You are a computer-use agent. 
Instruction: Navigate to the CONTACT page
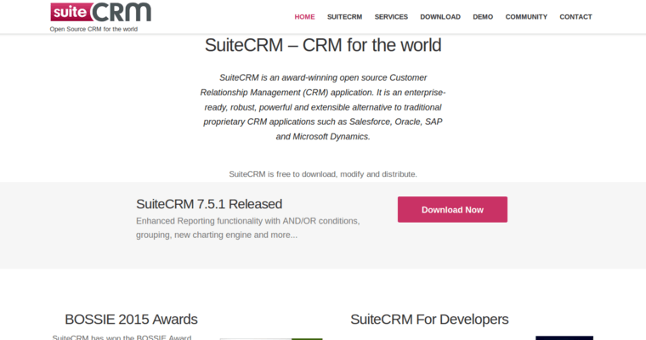pyautogui.click(x=575, y=17)
